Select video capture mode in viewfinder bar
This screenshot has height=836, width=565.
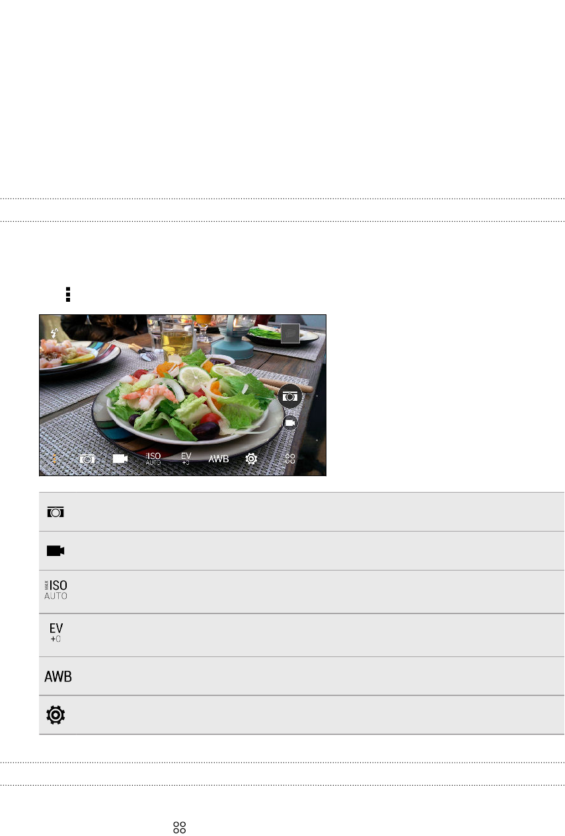tap(120, 458)
